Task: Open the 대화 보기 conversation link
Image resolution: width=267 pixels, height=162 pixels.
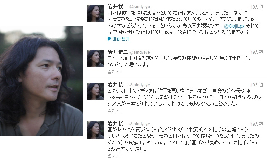Action: tap(121, 39)
